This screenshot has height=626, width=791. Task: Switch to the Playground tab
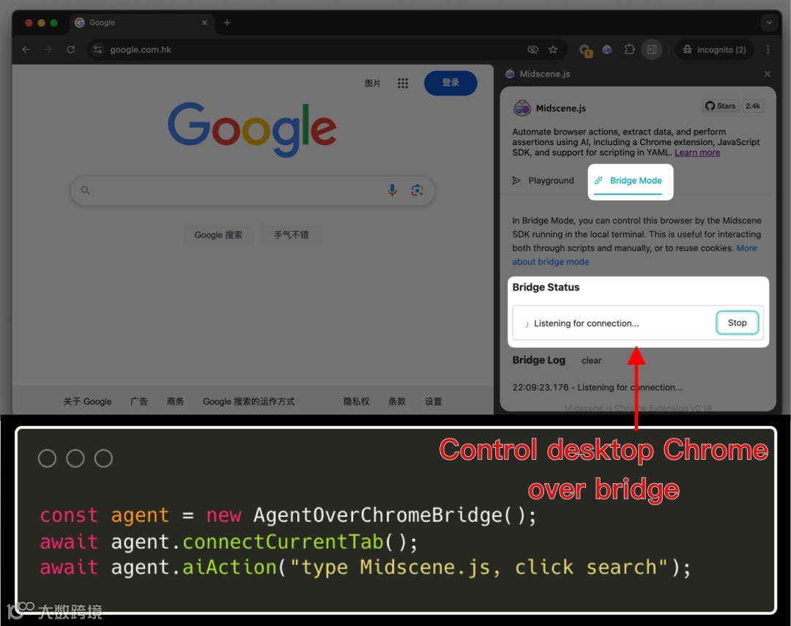(x=543, y=181)
